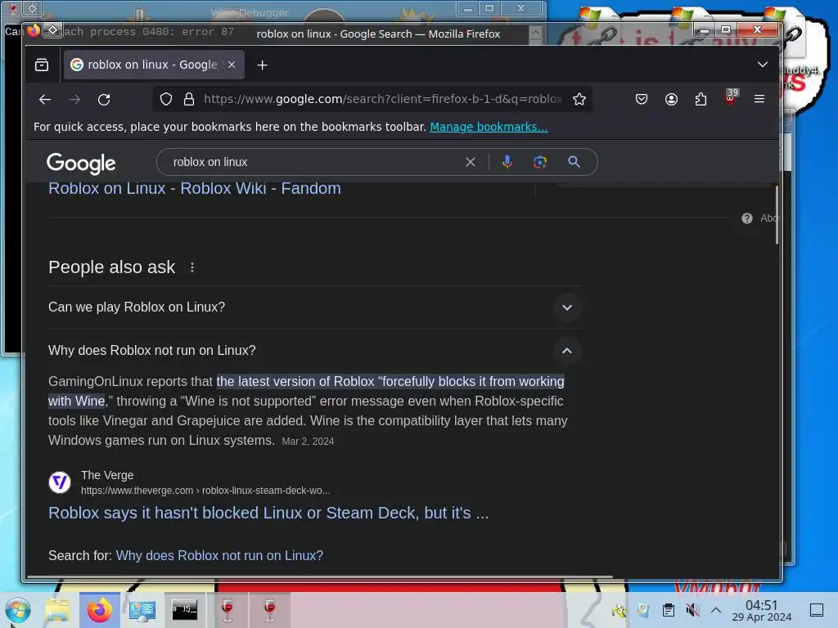Open first Wine glass taskbar item

tap(228, 610)
